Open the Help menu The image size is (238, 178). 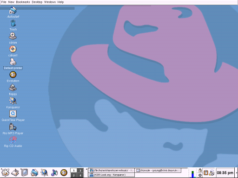pos(60,2)
